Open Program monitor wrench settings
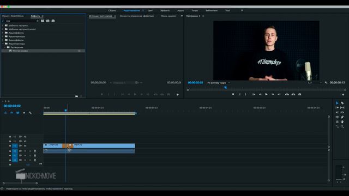The width and height of the screenshot is (349, 196). coord(326,83)
